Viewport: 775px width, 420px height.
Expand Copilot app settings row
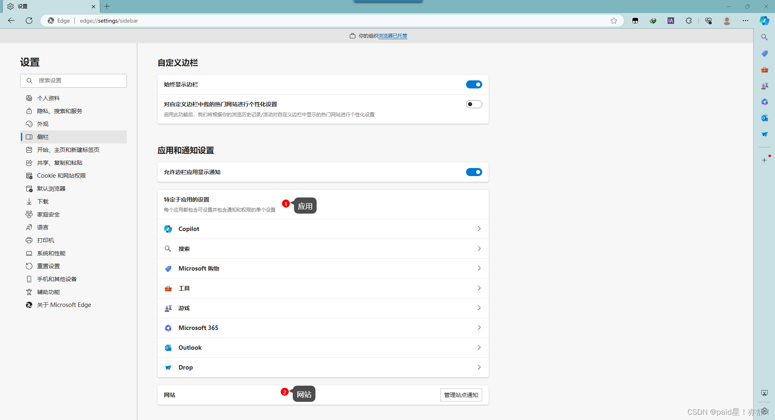click(323, 229)
